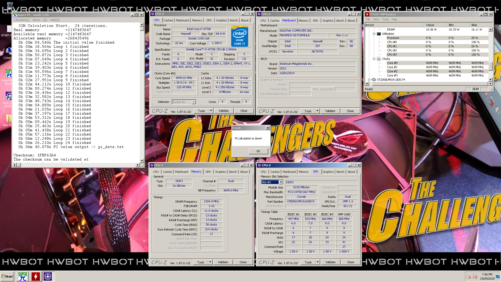Click the title icon of CPU-Z CPU window

point(153,14)
